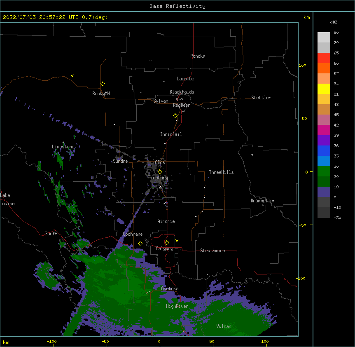This screenshot has width=355, height=347.
Task: Click the Ponoka city label
Action: (x=198, y=56)
